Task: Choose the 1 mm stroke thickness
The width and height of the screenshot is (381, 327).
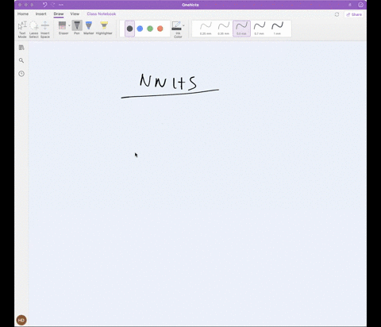Action: pyautogui.click(x=277, y=29)
